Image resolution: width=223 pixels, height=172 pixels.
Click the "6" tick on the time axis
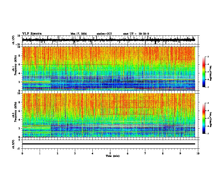[128, 153]
